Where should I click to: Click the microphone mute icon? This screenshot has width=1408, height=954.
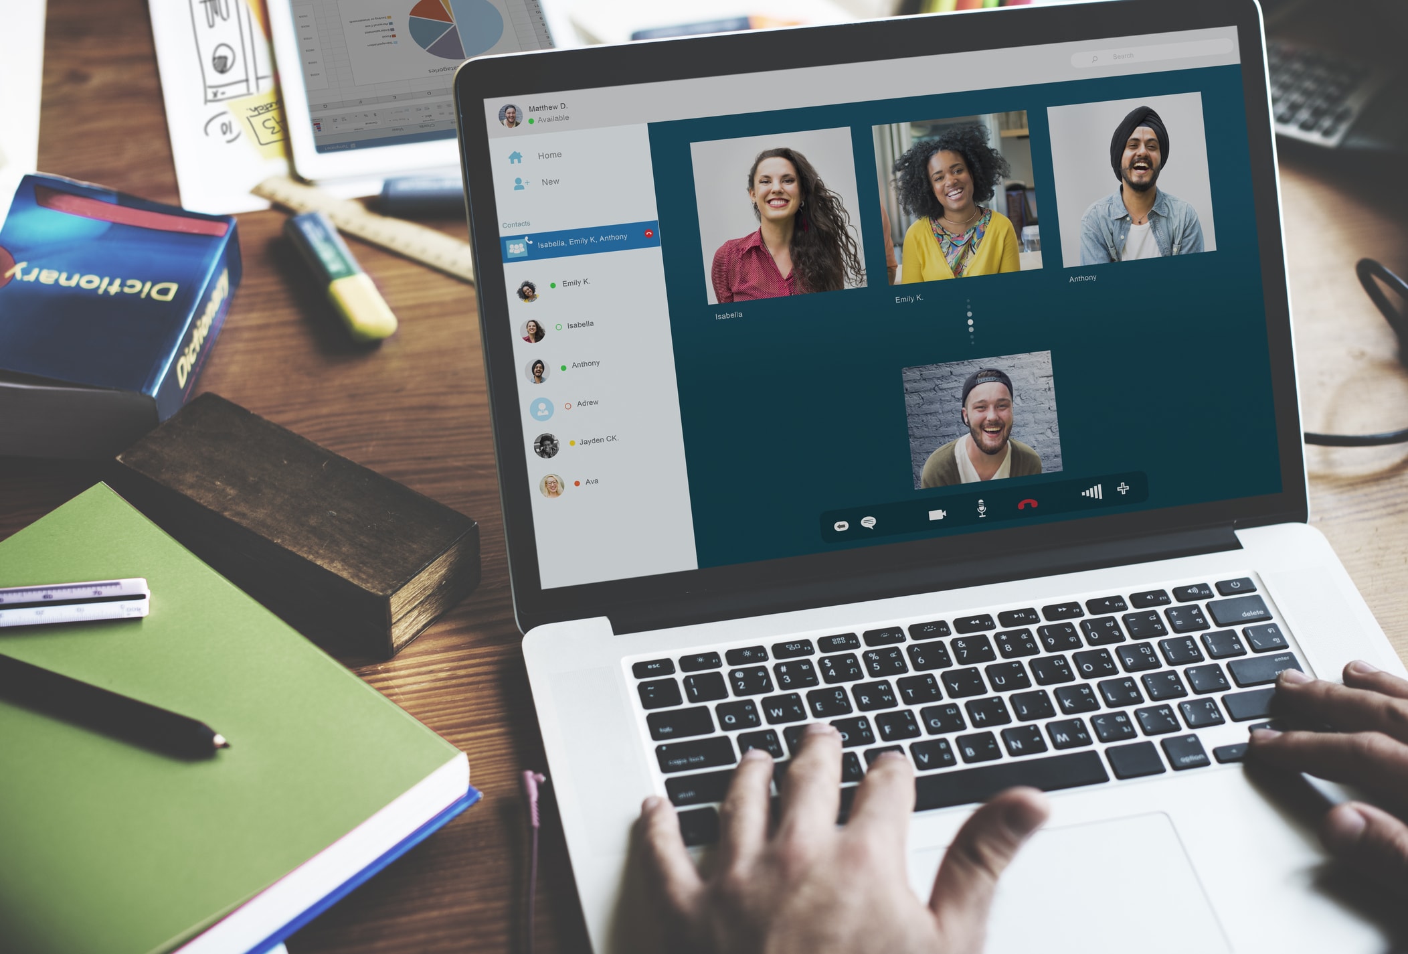(980, 507)
